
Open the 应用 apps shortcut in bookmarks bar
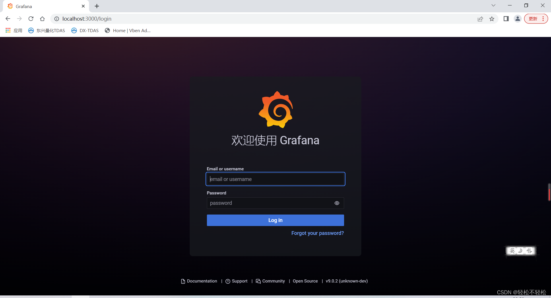[14, 30]
